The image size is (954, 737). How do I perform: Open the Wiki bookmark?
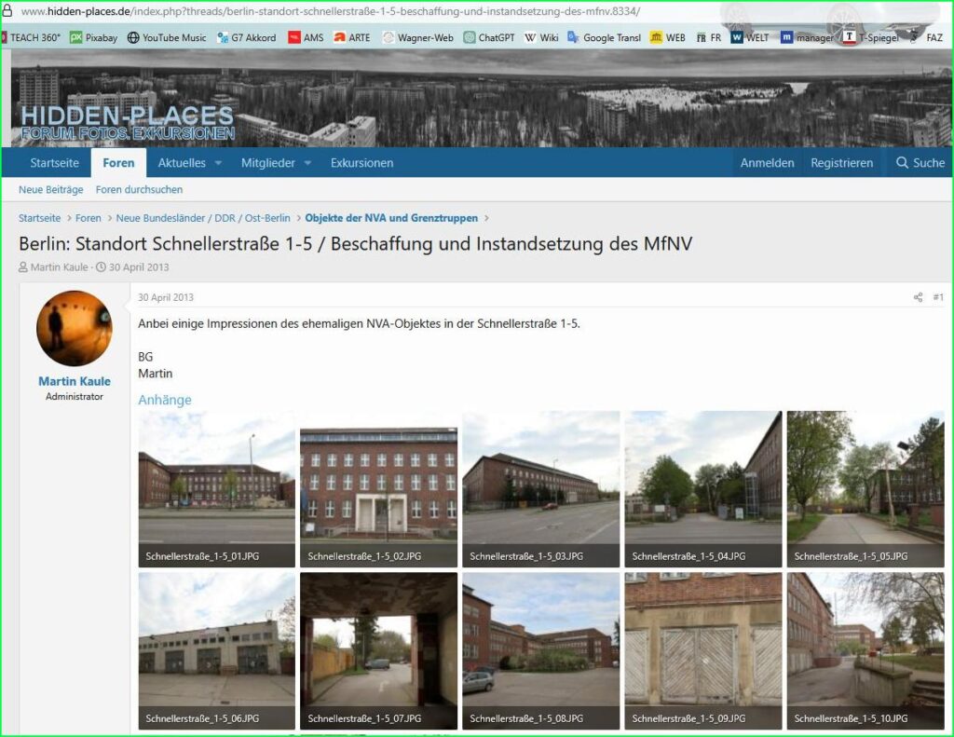coord(541,38)
